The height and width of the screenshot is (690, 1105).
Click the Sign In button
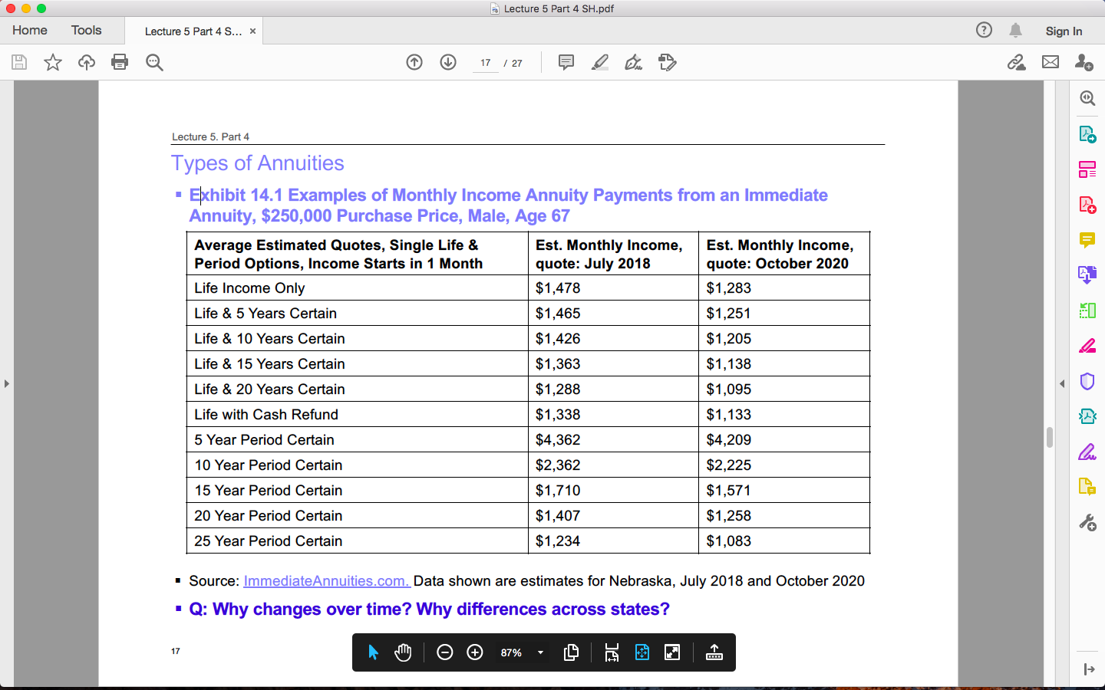point(1064,31)
